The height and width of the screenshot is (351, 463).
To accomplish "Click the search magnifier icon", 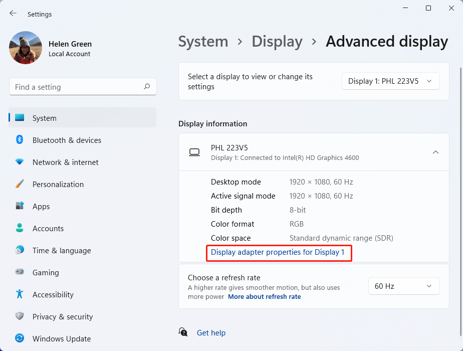I will (x=147, y=87).
